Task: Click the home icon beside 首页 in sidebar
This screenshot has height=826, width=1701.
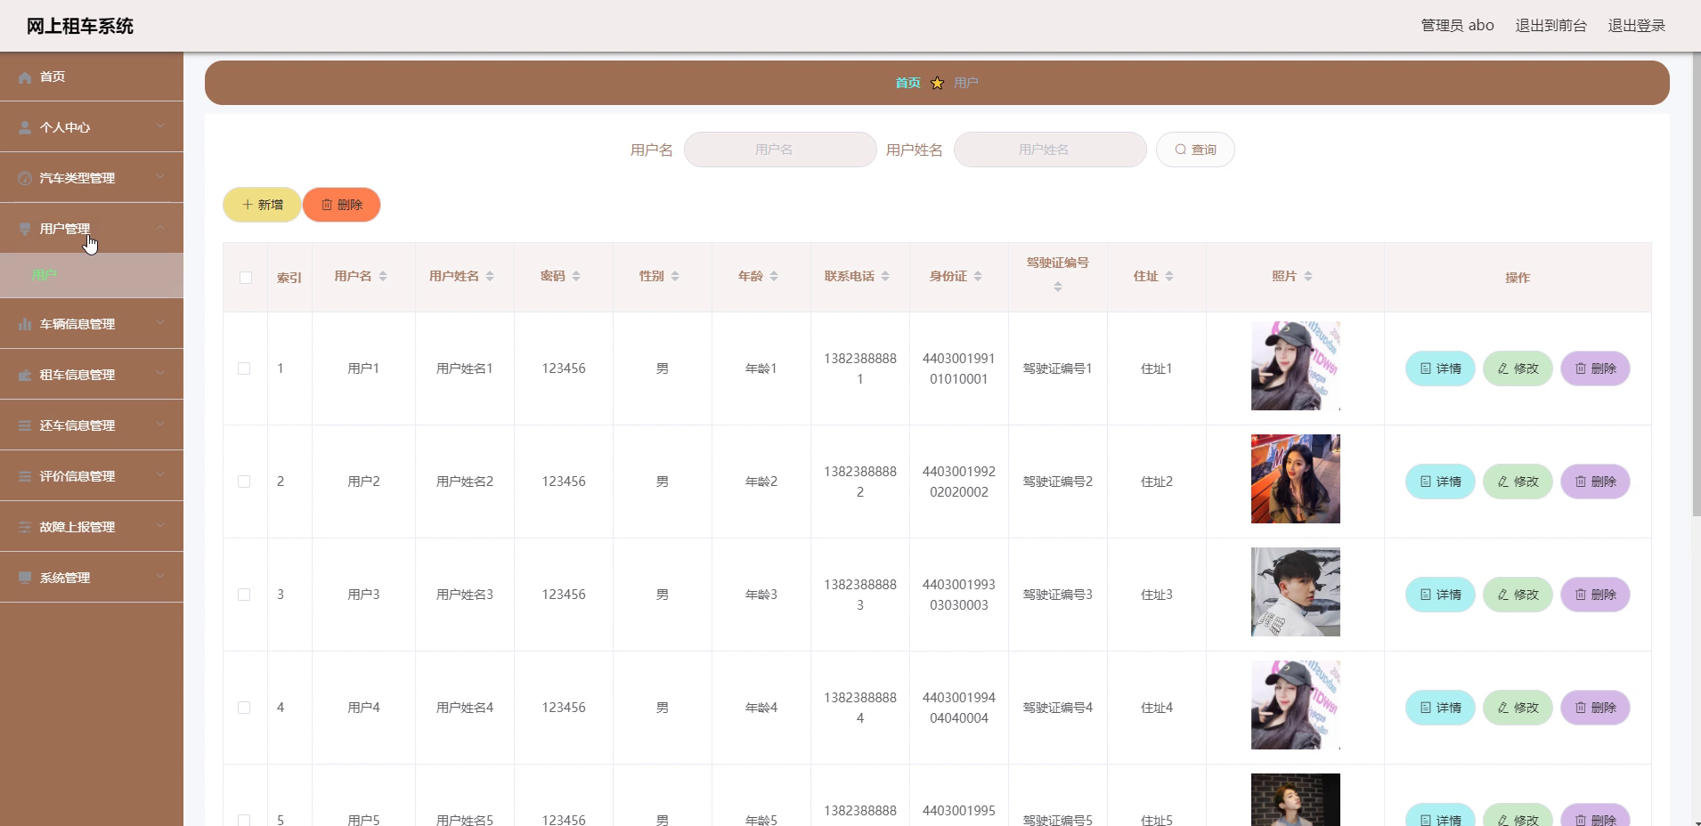Action: 25,77
